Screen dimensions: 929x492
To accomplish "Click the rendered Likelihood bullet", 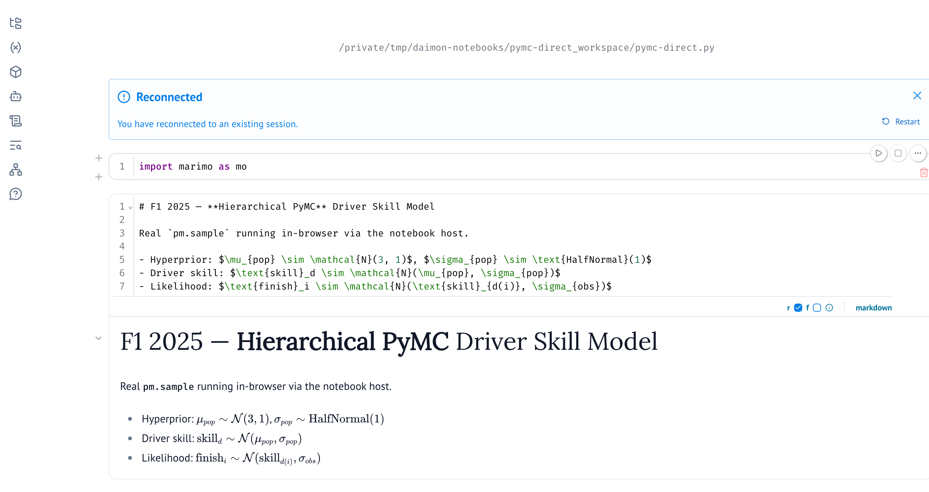I will point(231,458).
